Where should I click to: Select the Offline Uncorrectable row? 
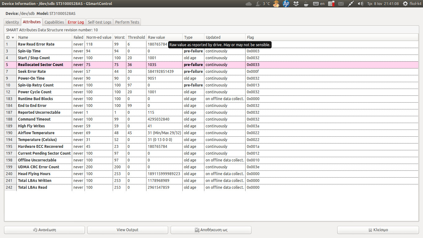[211, 160]
